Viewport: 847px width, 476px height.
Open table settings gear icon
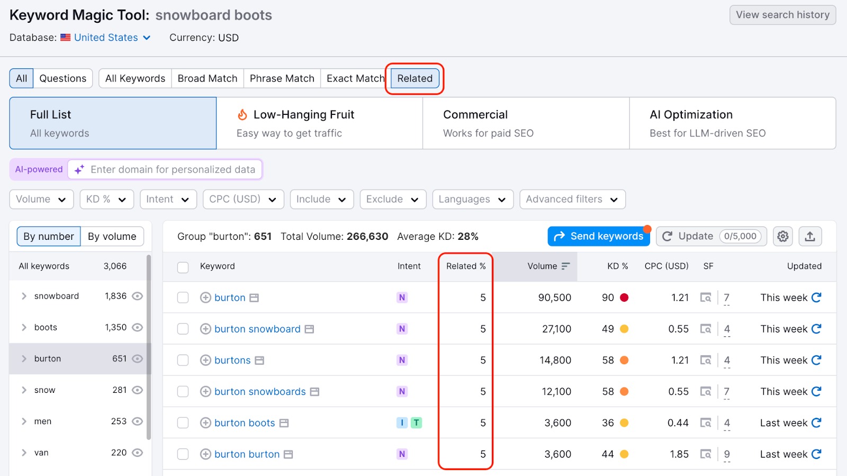click(782, 236)
